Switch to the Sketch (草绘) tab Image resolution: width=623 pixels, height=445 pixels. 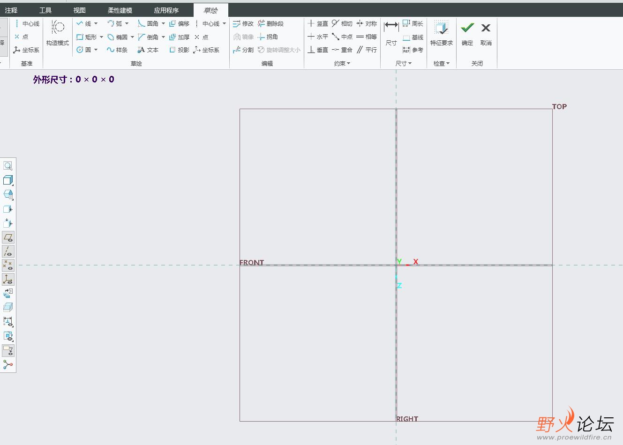point(211,10)
